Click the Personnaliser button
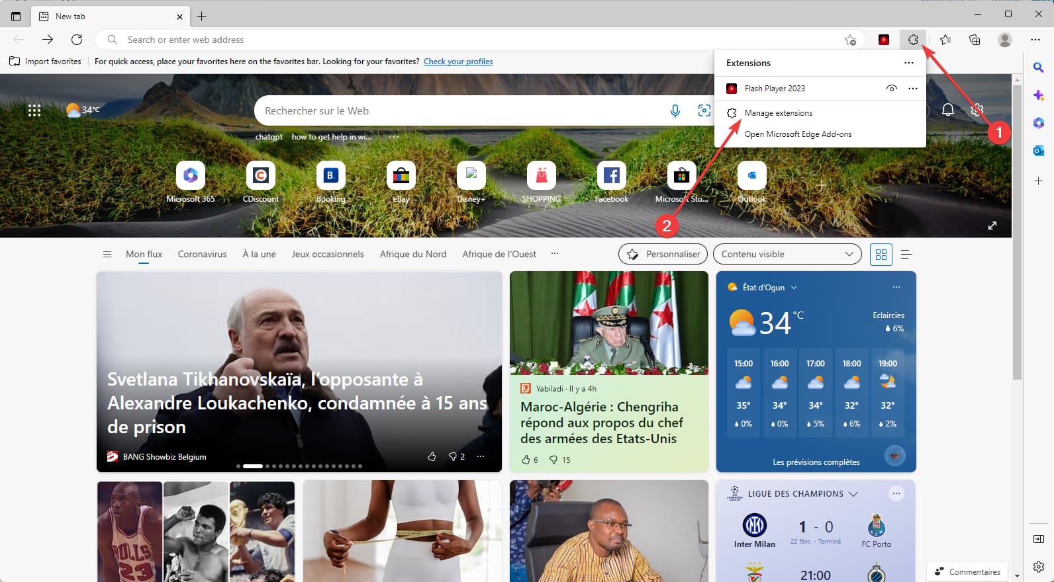Screen dimensions: 1054x582 663,254
